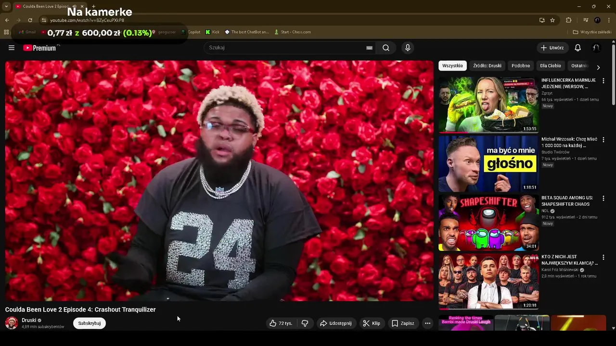Click the Ranking the times Bambi thumbnail
The height and width of the screenshot is (346, 616).
466,323
